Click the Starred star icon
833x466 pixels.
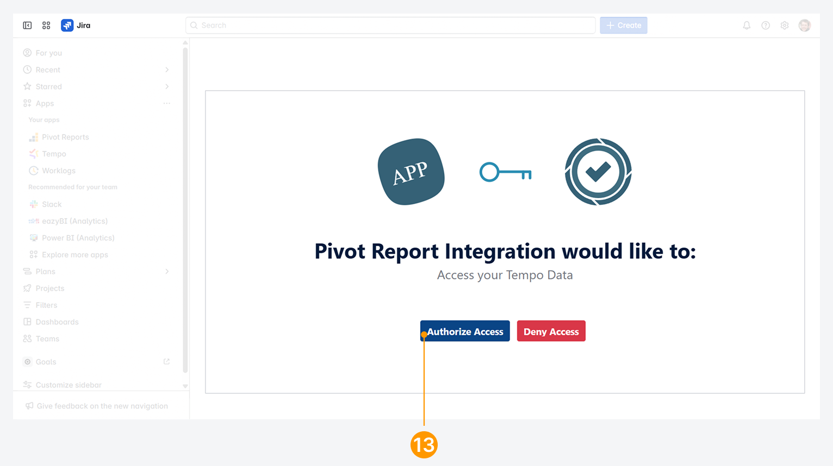[27, 86]
